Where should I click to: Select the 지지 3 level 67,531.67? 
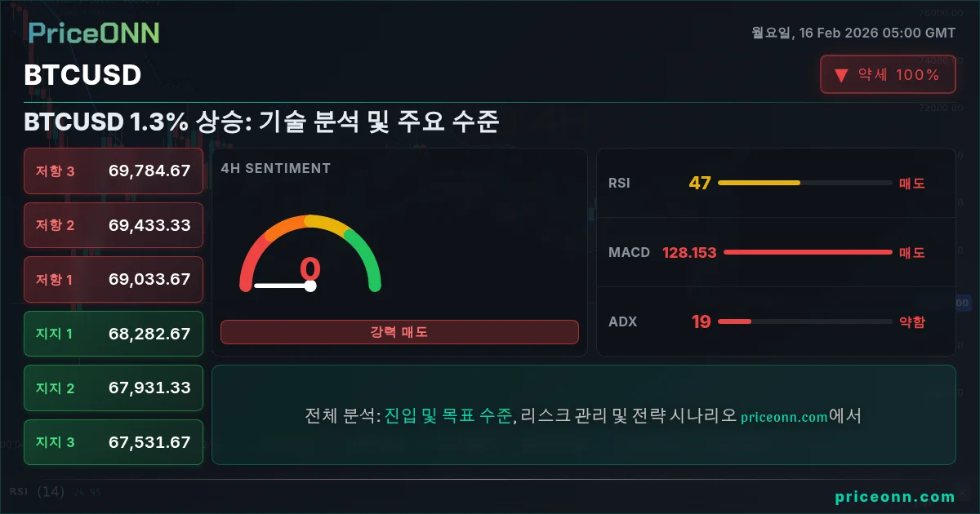tap(114, 442)
